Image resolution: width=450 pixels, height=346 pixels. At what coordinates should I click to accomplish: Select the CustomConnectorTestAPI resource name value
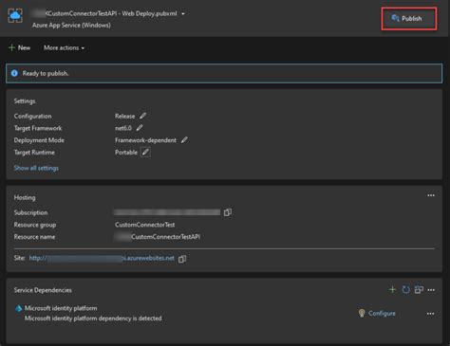pyautogui.click(x=158, y=237)
